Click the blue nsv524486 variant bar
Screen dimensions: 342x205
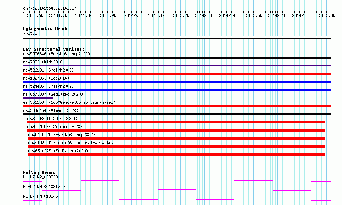[x=177, y=90]
